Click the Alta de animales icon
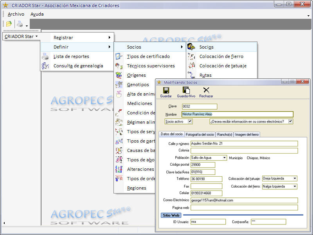The width and height of the screenshot is (313, 235). 119,94
